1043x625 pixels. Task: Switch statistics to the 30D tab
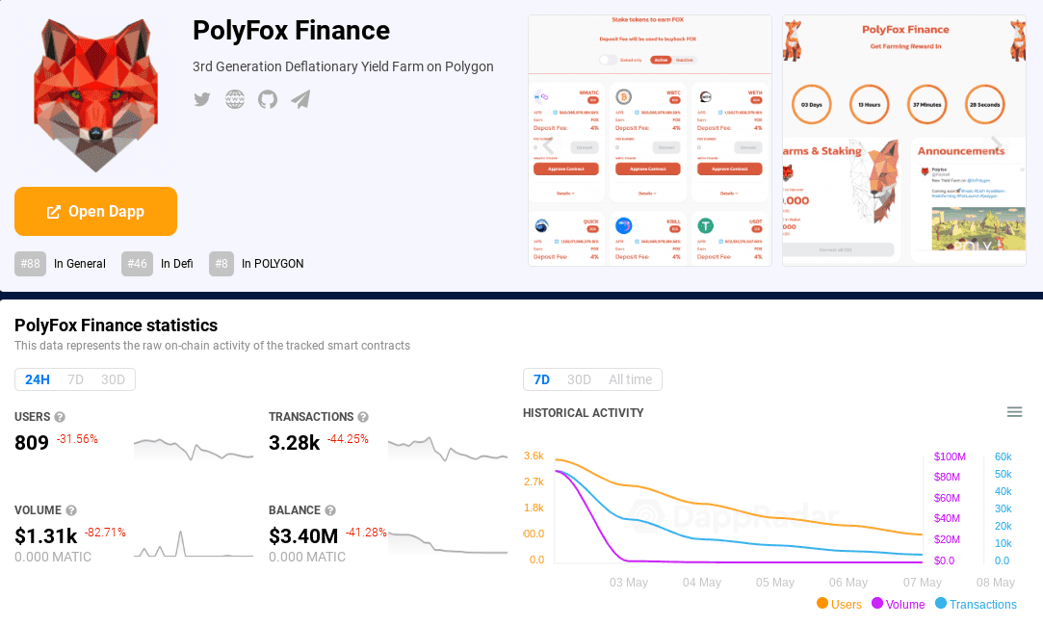tap(113, 379)
